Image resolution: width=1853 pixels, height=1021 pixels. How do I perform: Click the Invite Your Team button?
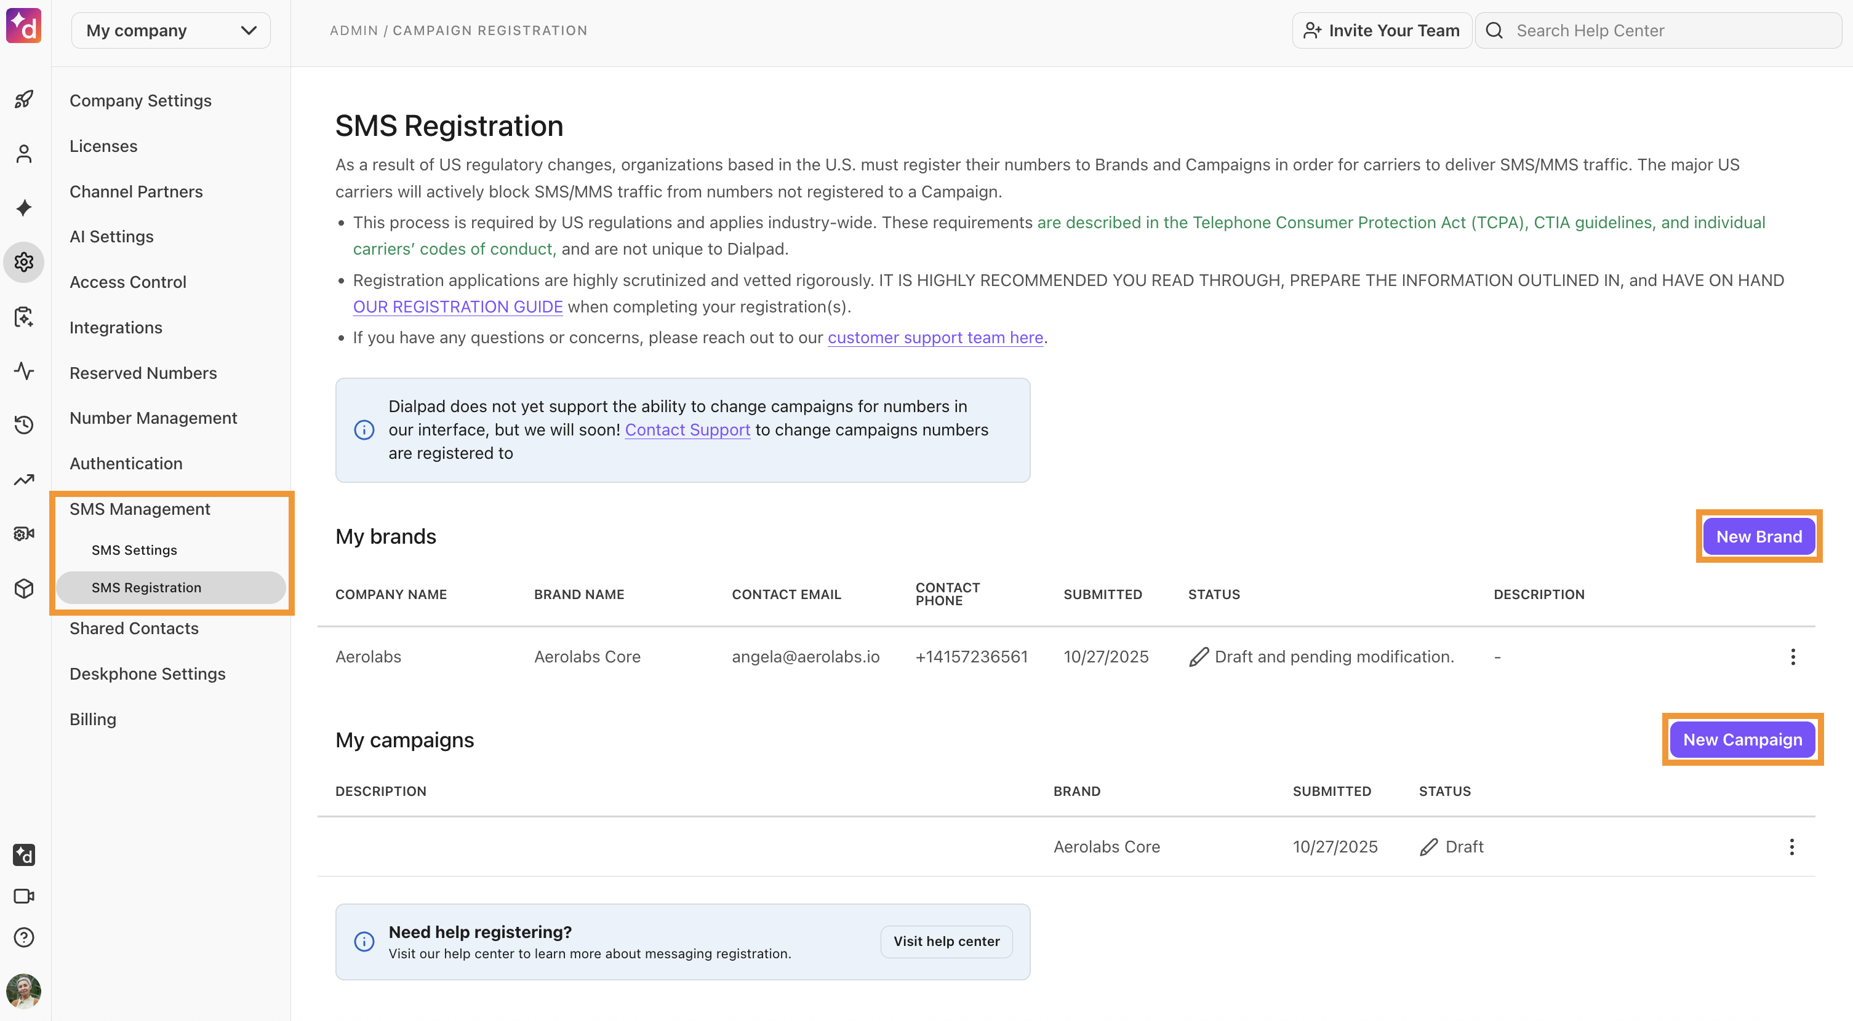click(x=1382, y=30)
